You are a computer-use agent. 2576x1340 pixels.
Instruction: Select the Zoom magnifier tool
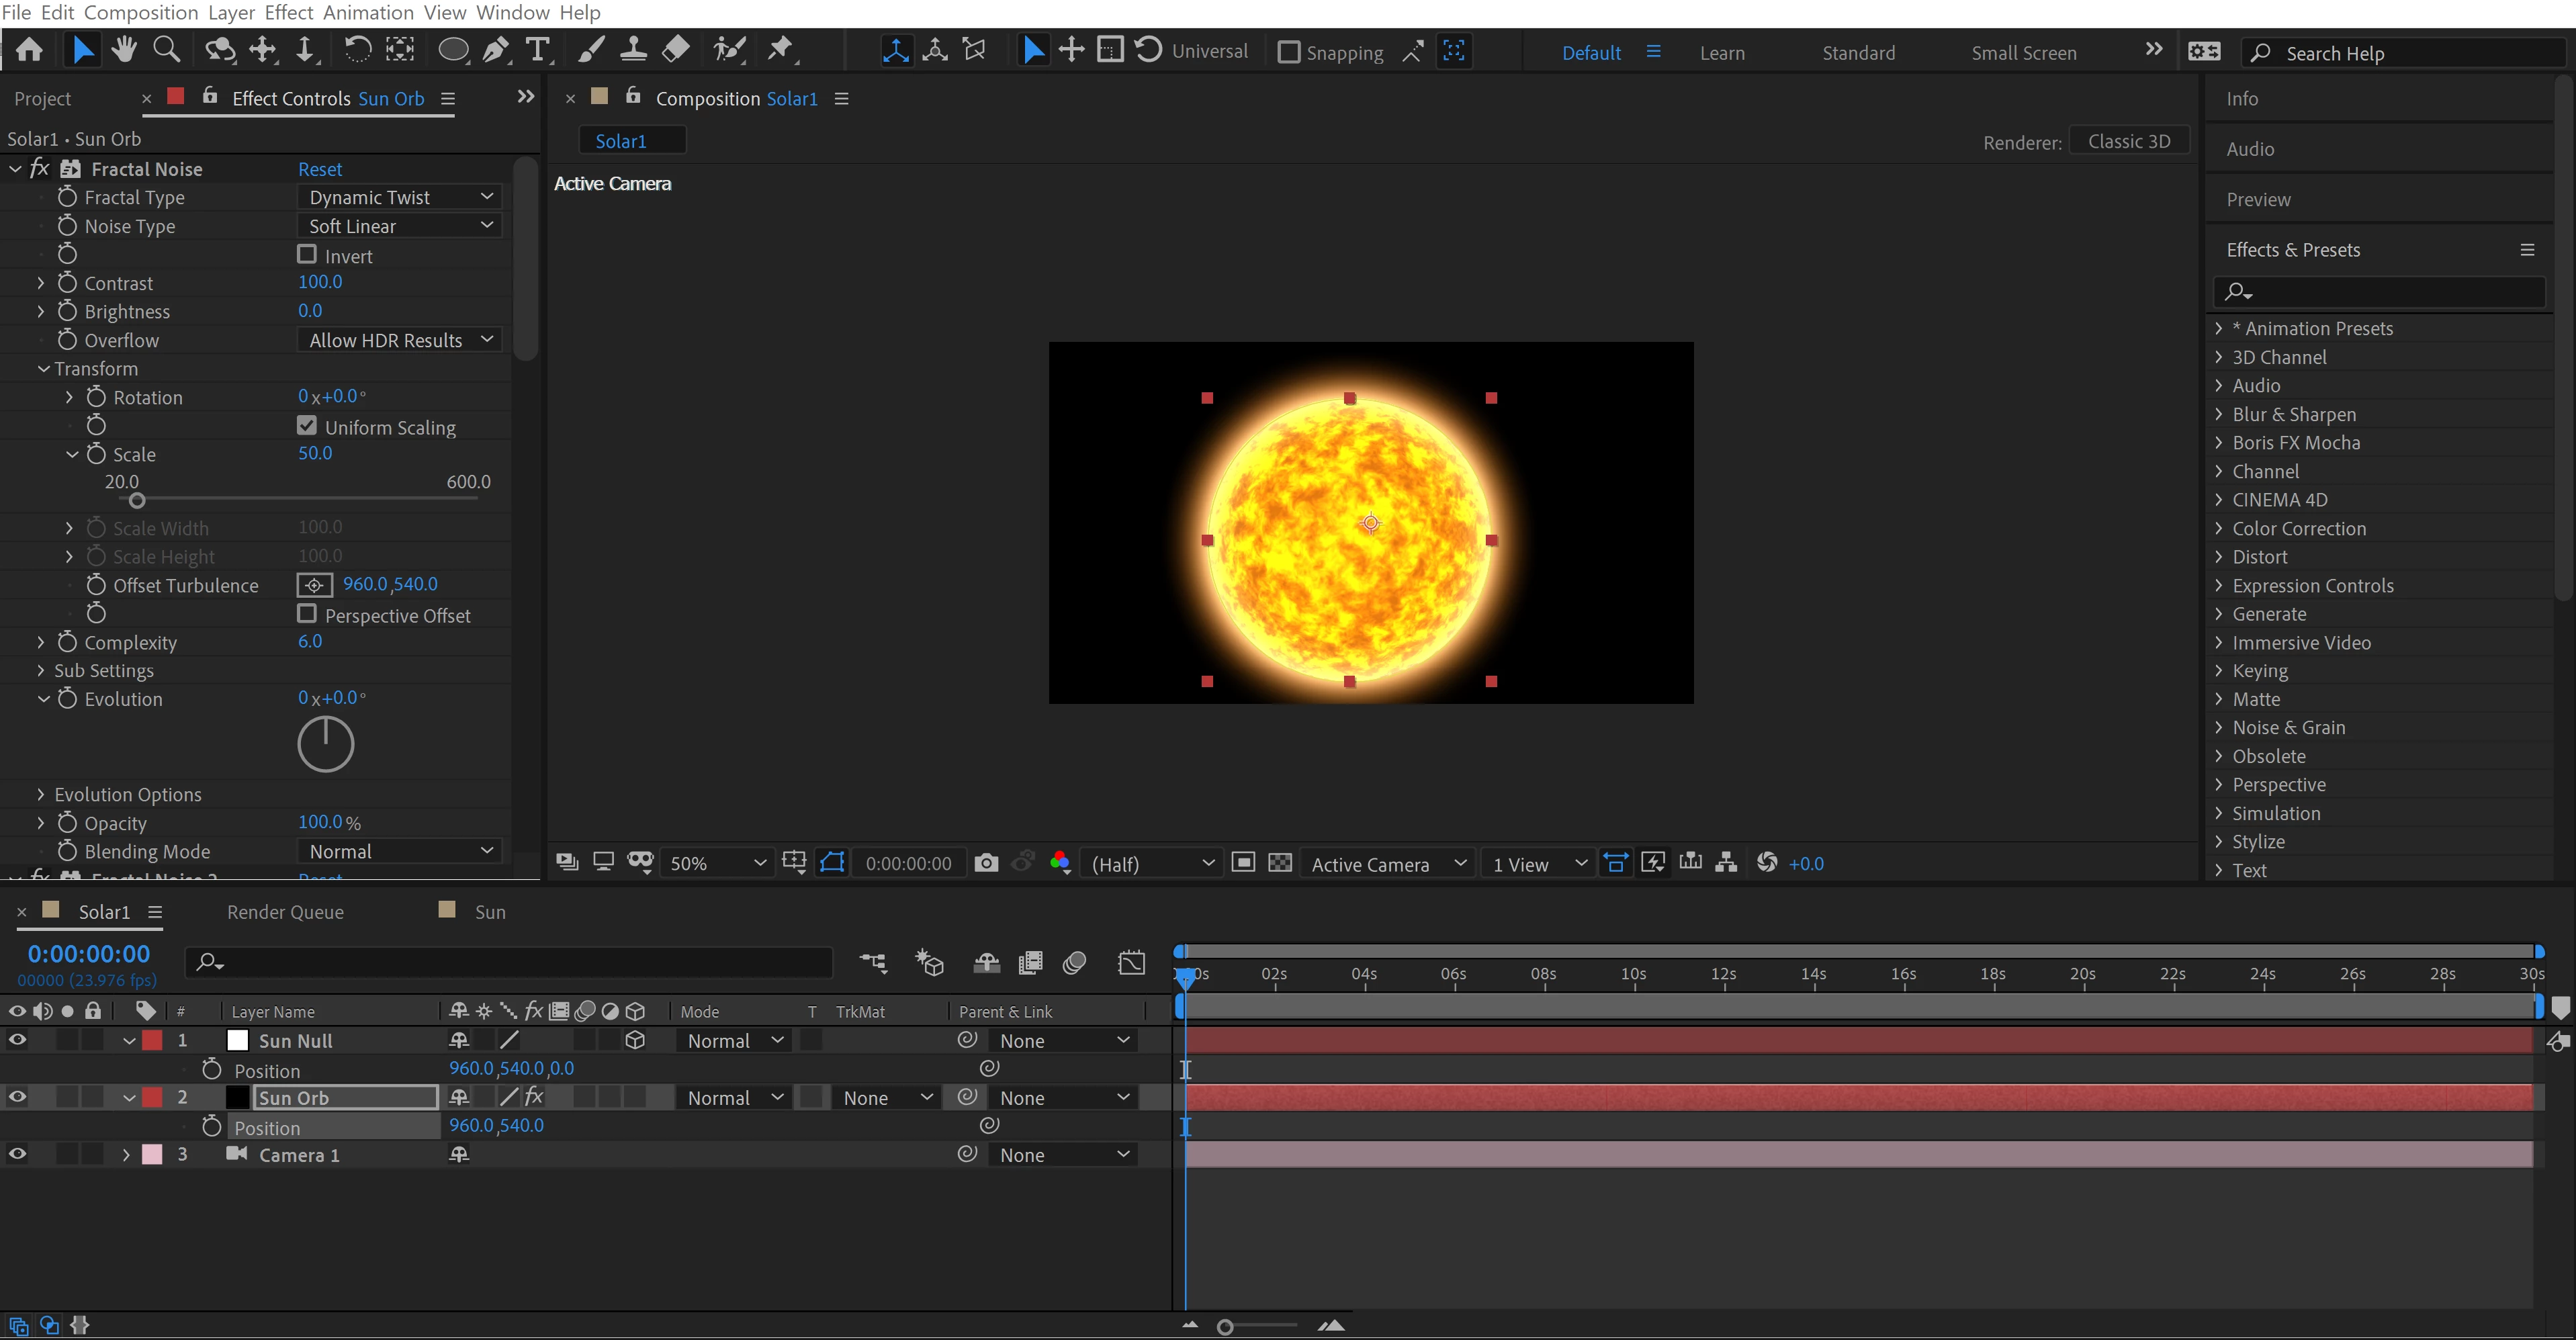tap(167, 50)
